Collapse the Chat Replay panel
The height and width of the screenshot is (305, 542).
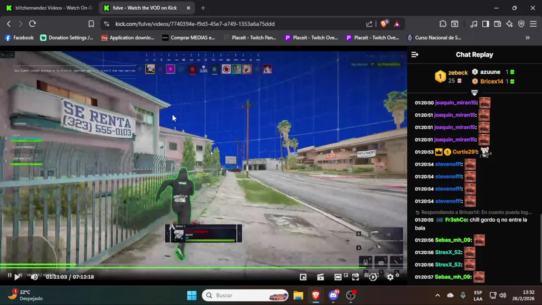(x=415, y=55)
